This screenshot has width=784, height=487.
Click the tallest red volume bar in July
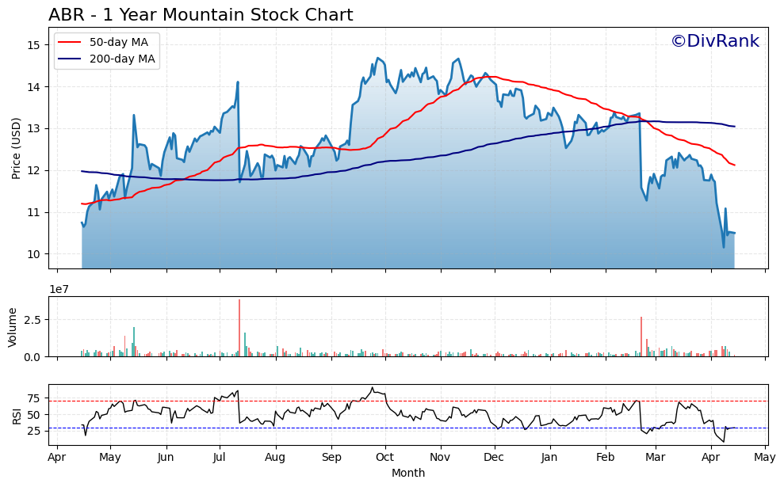[239, 328]
